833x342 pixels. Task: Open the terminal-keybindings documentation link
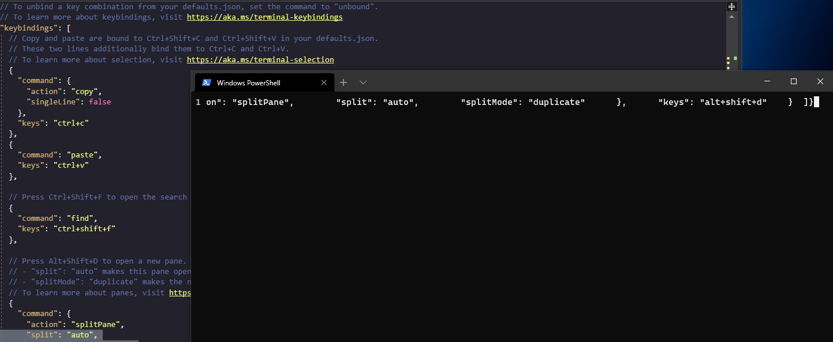264,17
